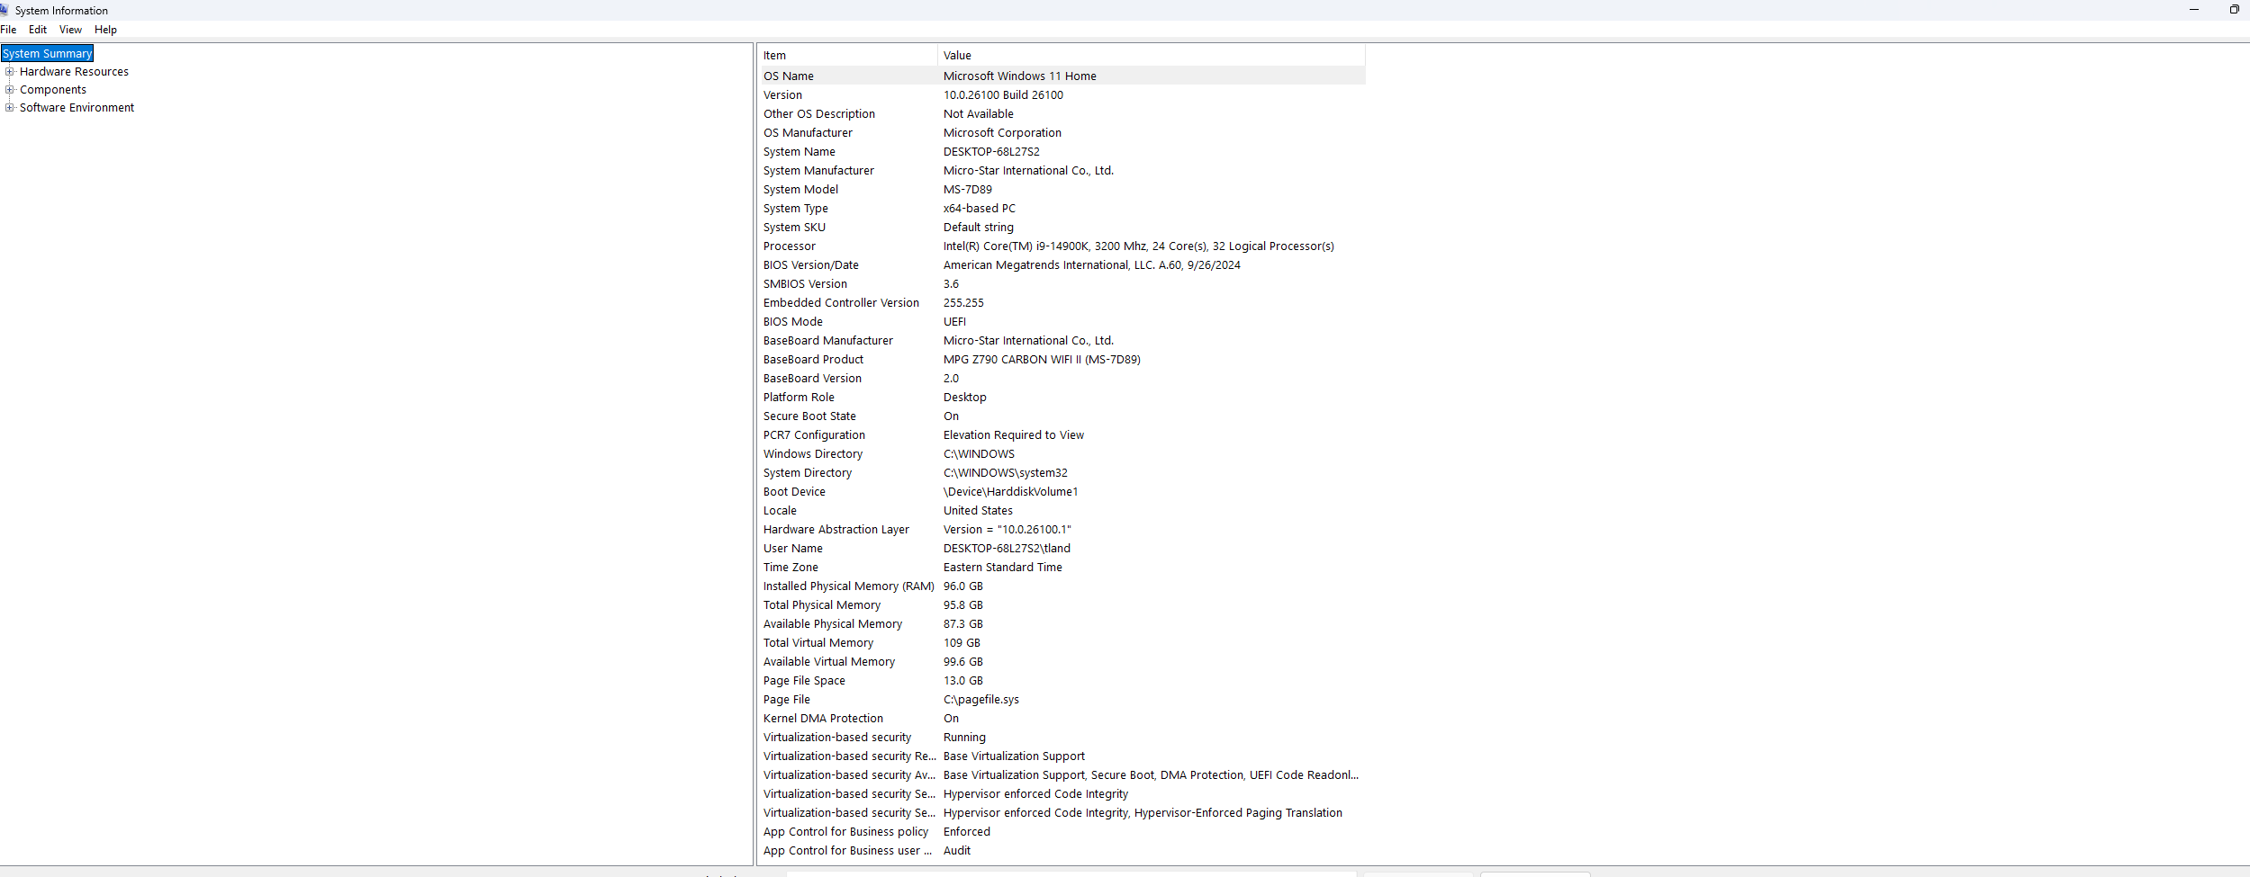Click the C:\WINDOWS\system32 value
The width and height of the screenshot is (2250, 877).
[x=1006, y=473]
